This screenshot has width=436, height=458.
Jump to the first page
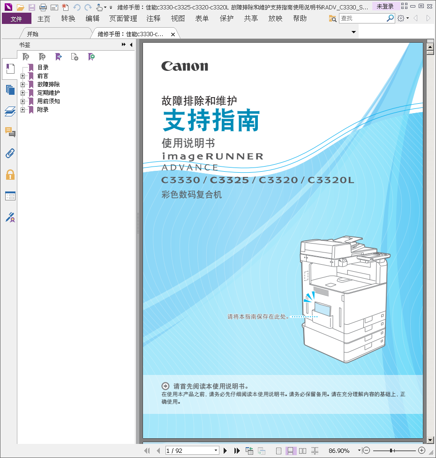[x=147, y=450]
